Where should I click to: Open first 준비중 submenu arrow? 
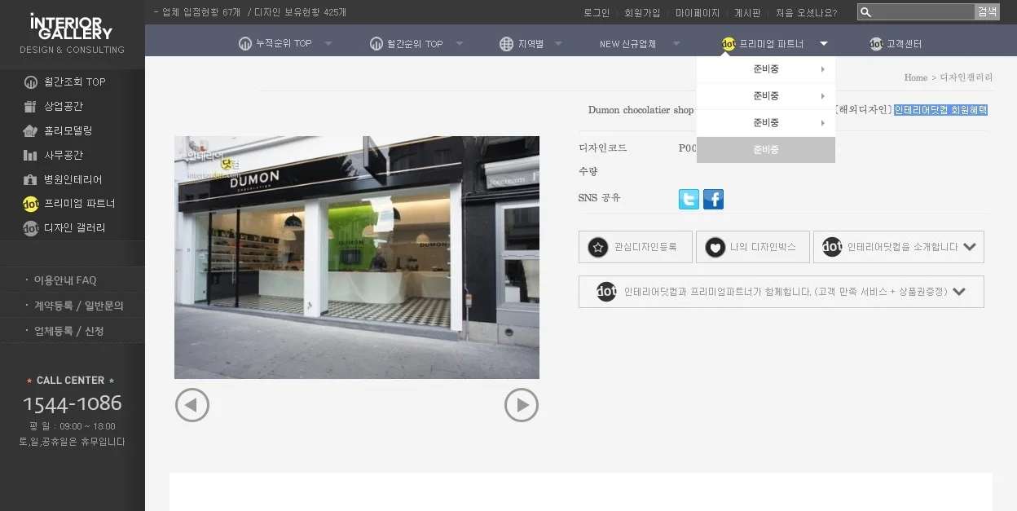[823, 69]
